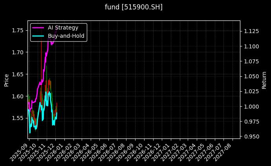
Task: Click the 1.75 price tick label
Action: coord(17,30)
